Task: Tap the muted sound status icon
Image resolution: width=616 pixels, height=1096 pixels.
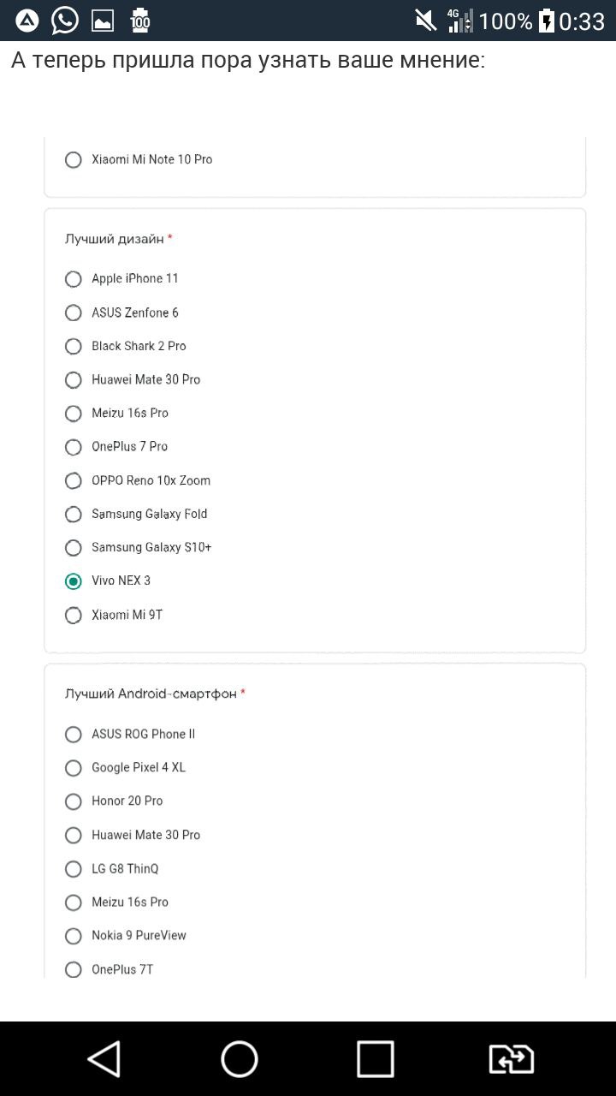Action: click(x=425, y=21)
